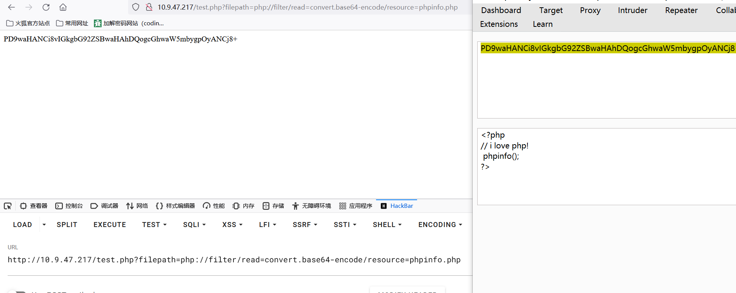This screenshot has height=293, width=736.
Task: Switch to the 控制台 console tab
Action: pyautogui.click(x=69, y=206)
